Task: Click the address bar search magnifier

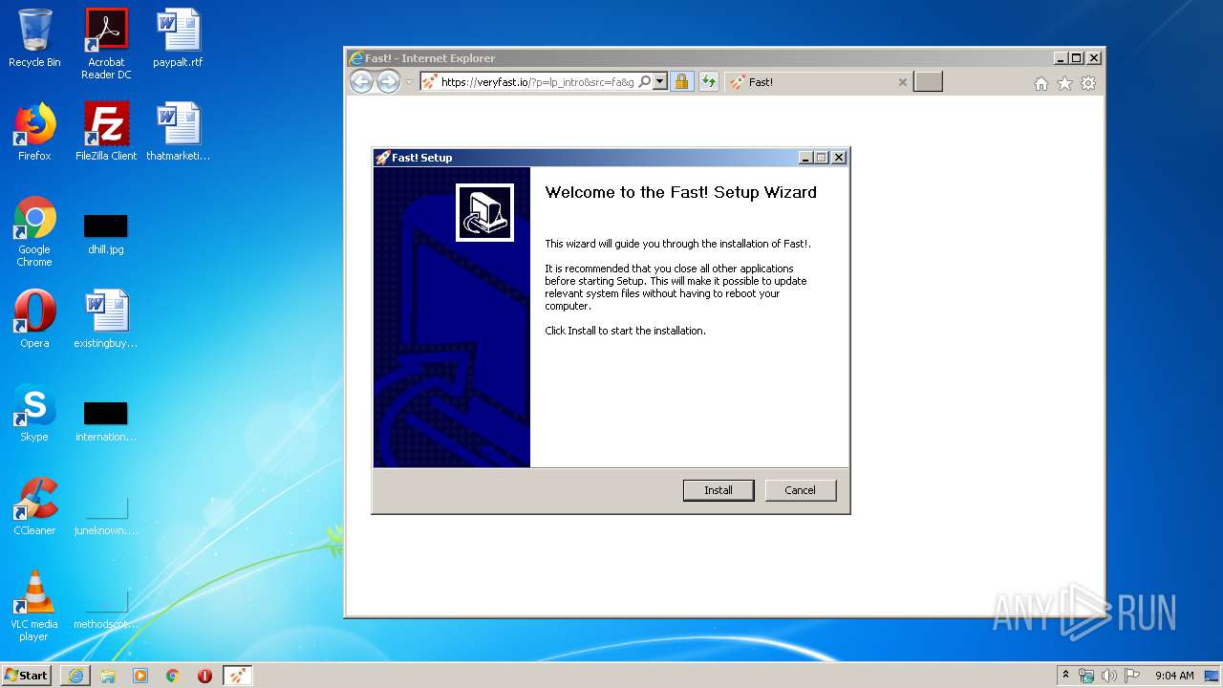Action: 645,82
